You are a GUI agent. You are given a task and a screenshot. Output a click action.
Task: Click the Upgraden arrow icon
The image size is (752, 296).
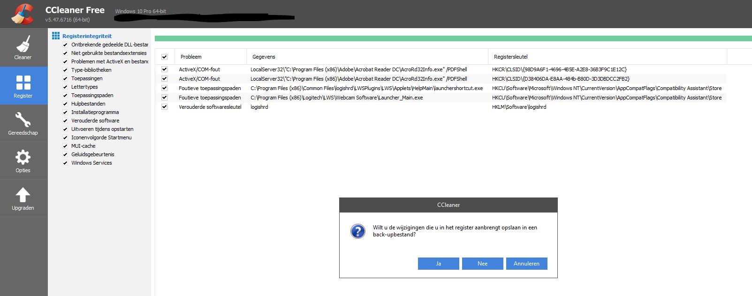point(23,195)
